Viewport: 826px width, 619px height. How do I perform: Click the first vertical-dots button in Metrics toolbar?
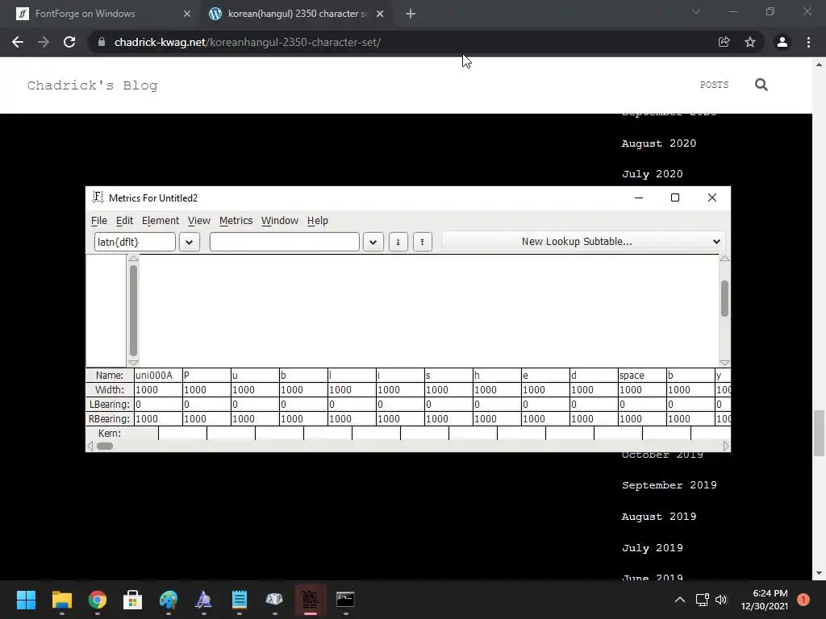tap(398, 242)
